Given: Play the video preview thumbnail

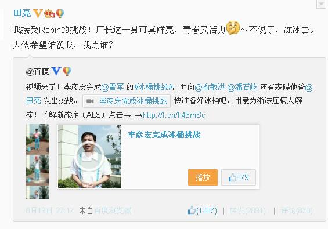Looking at the screenshot, I should coord(89,157).
